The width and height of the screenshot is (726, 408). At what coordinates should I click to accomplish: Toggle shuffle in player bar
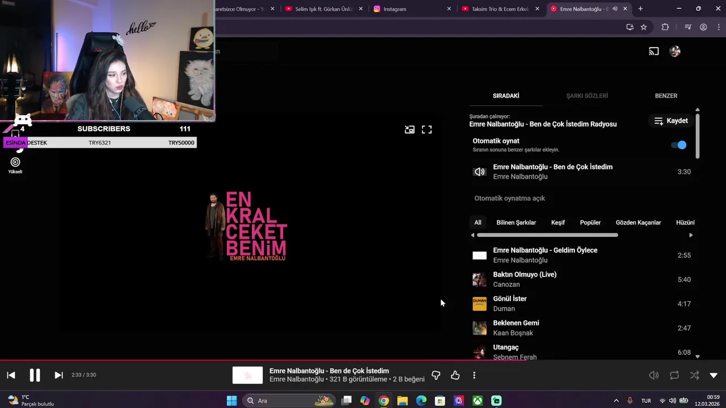694,375
